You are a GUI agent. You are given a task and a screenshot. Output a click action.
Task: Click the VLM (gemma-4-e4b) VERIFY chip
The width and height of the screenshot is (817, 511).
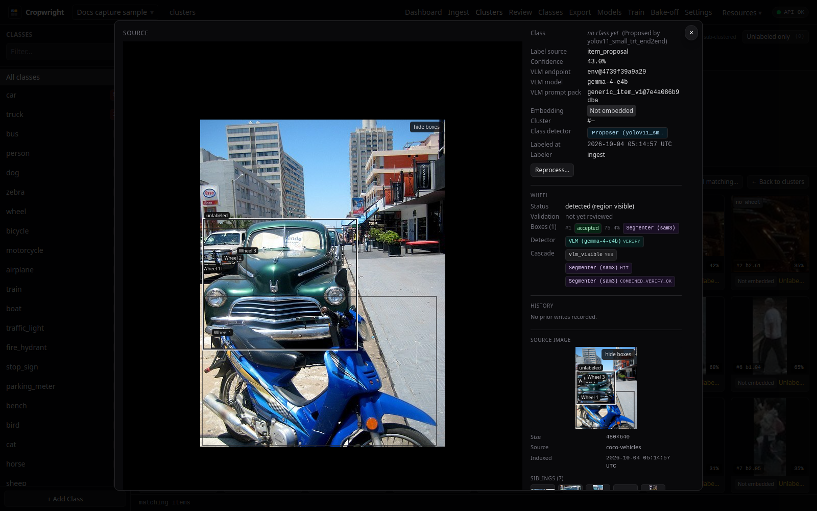tap(604, 241)
